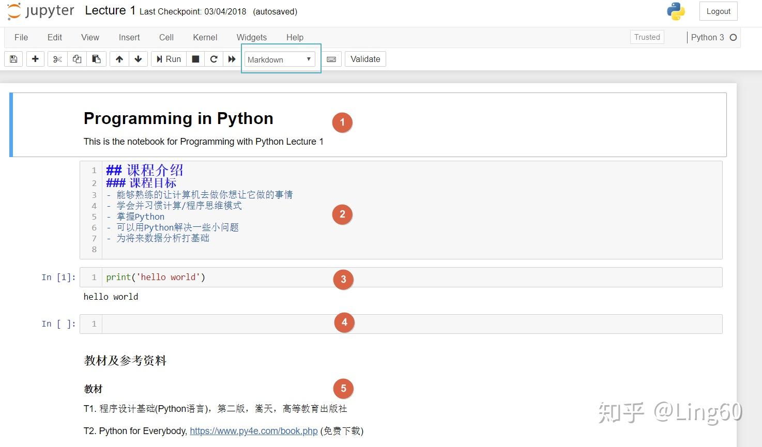Image resolution: width=762 pixels, height=447 pixels.
Task: Insert a cell below using the plus icon
Action: coord(35,58)
